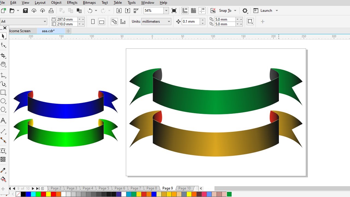The width and height of the screenshot is (350, 197).
Task: Create a new document
Action: tap(3, 11)
